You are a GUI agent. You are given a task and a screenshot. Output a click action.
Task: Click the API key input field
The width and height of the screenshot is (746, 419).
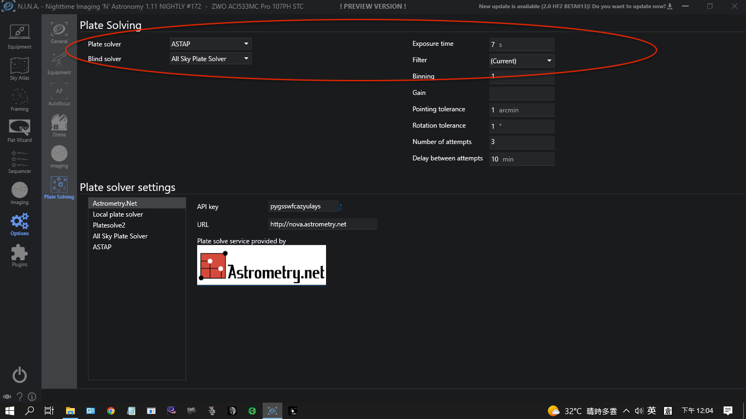tap(303, 206)
